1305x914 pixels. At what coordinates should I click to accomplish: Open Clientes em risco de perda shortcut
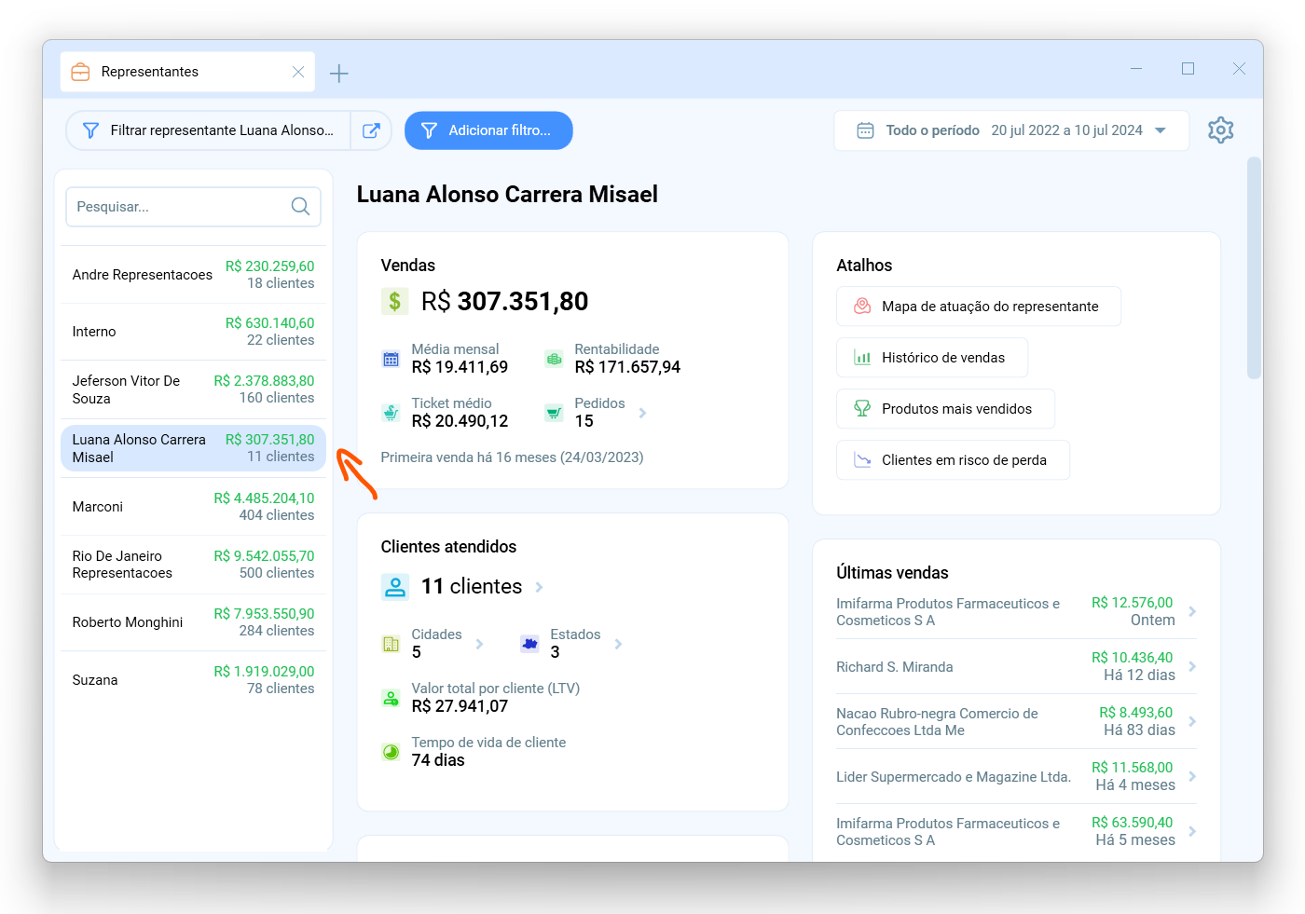[953, 460]
